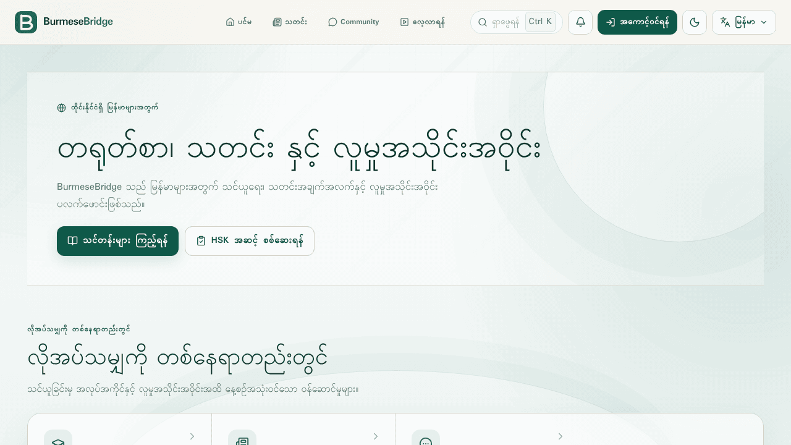Open notifications with the bell icon
The image size is (791, 445).
(580, 22)
